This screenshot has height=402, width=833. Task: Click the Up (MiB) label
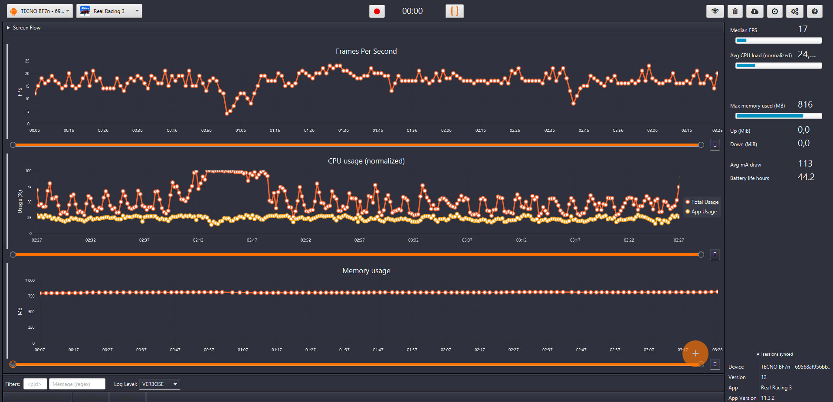coord(740,131)
